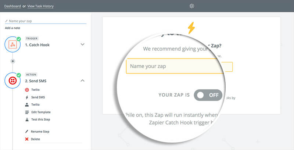Click the red Twilio action step icon
Viewport: 294px width, 150px height.
point(12,81)
